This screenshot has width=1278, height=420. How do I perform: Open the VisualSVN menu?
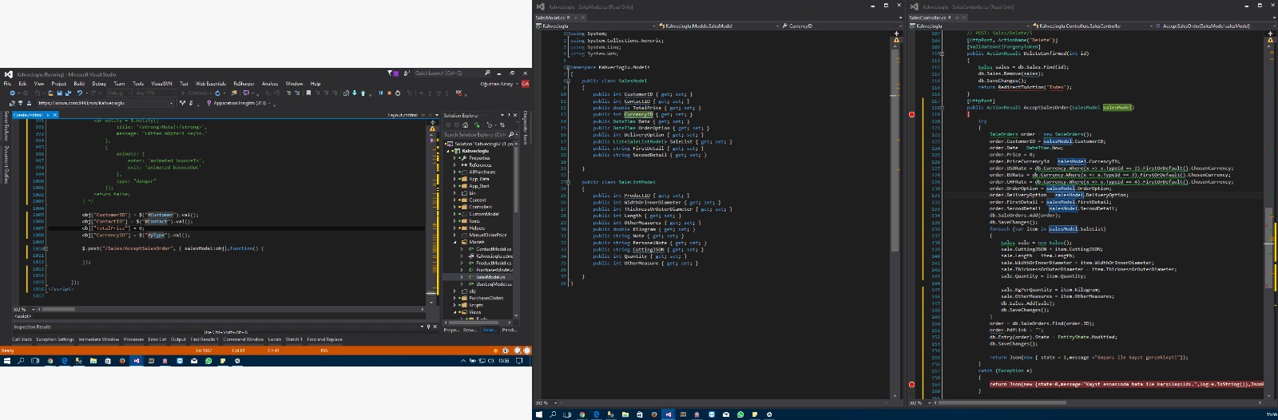point(161,83)
